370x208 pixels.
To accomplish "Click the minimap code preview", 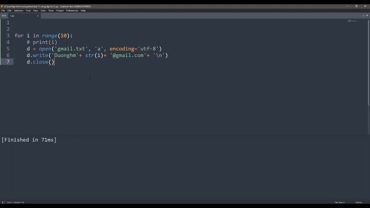I will (352, 21).
